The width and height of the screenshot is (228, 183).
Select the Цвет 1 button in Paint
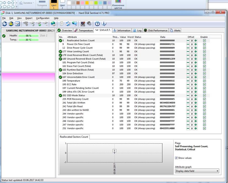54,4
